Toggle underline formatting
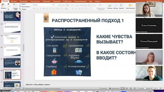This screenshot has width=164, height=92. click(40, 8)
